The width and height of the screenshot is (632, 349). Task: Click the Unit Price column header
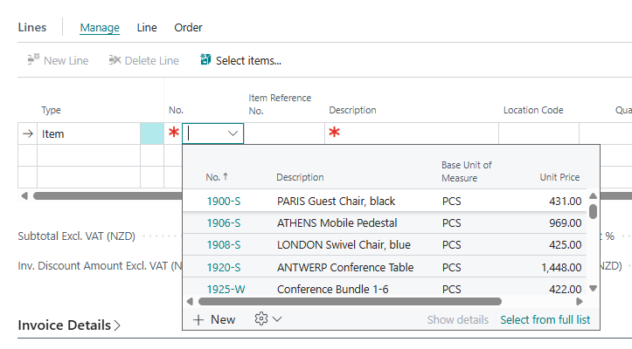coord(559,177)
